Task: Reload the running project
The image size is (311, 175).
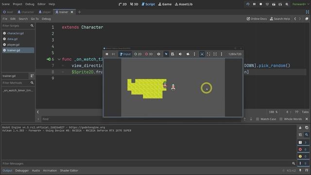Action: point(248,4)
